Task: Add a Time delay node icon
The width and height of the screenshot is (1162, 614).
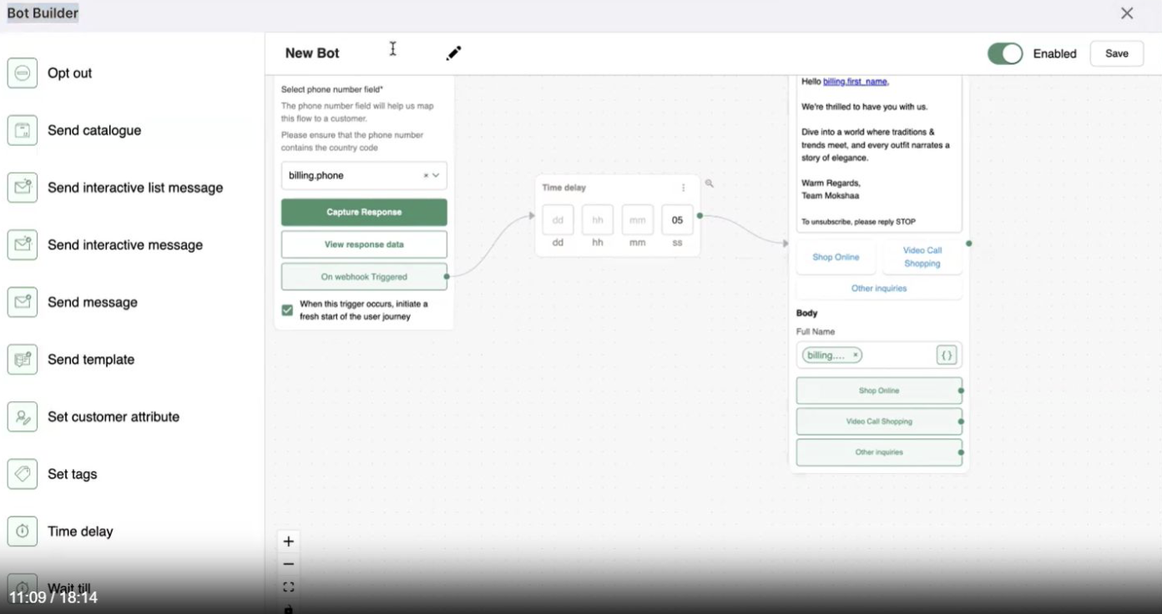Action: (23, 531)
